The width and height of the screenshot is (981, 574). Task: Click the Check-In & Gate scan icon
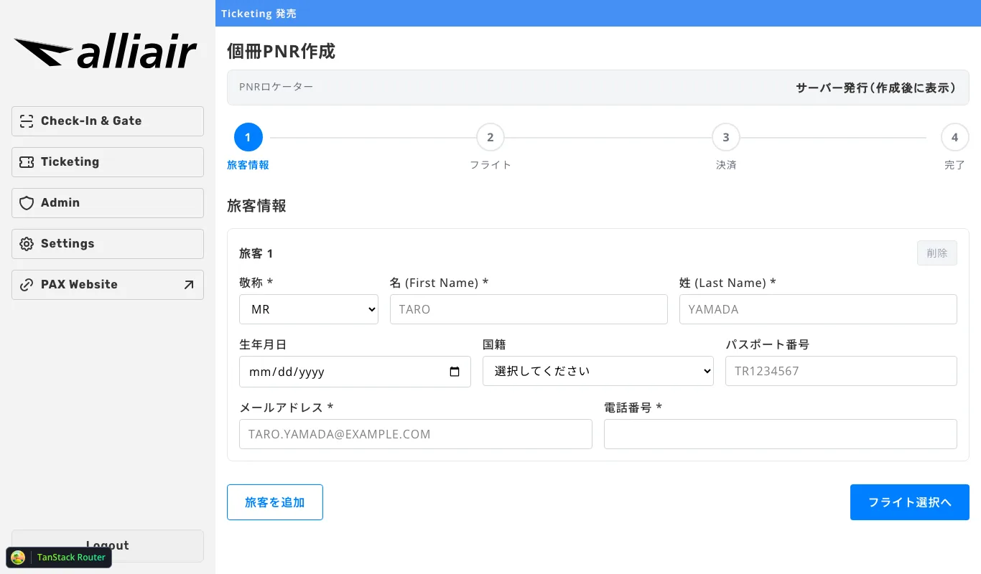coord(27,121)
